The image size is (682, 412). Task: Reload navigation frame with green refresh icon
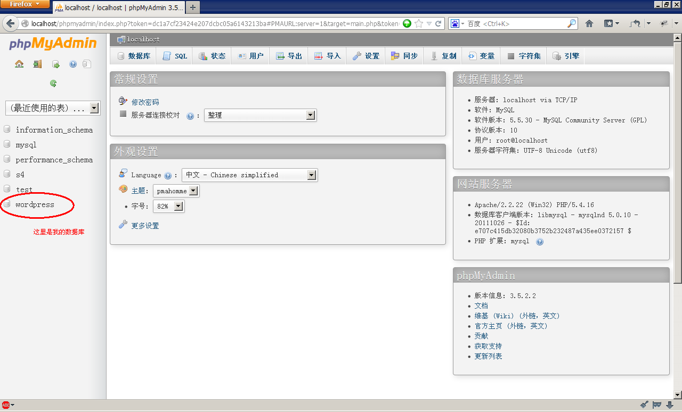click(53, 83)
